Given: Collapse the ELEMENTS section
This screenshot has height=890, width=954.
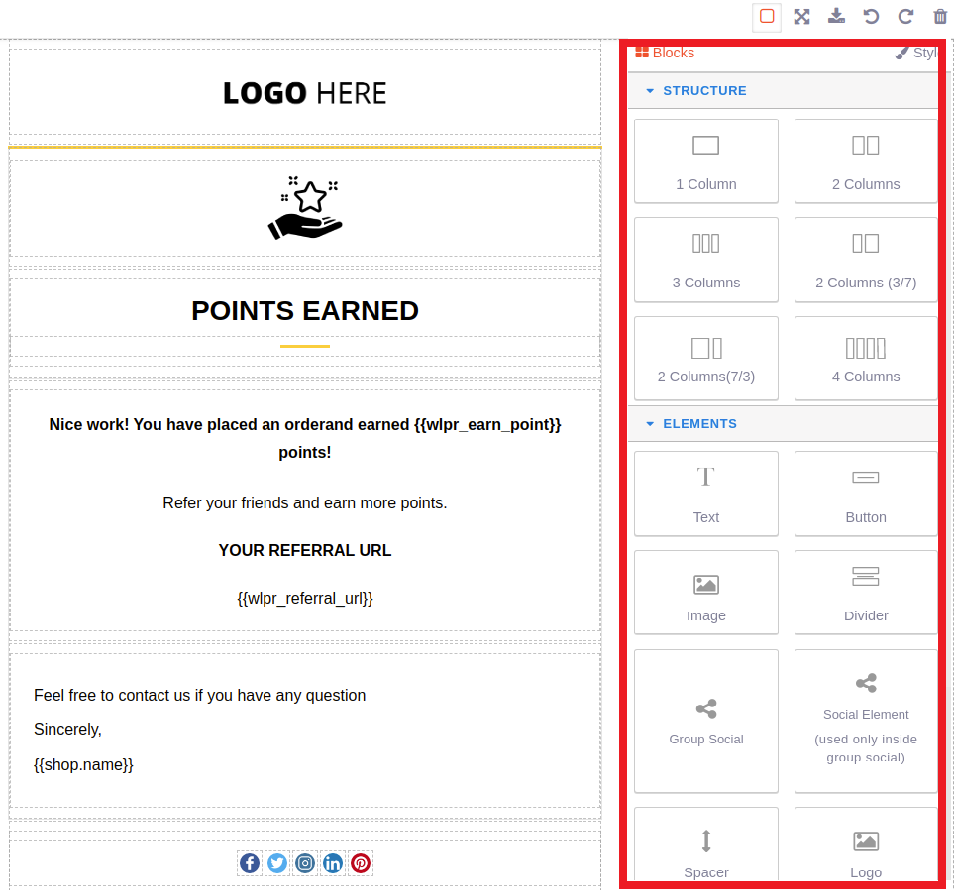Looking at the screenshot, I should [x=651, y=423].
